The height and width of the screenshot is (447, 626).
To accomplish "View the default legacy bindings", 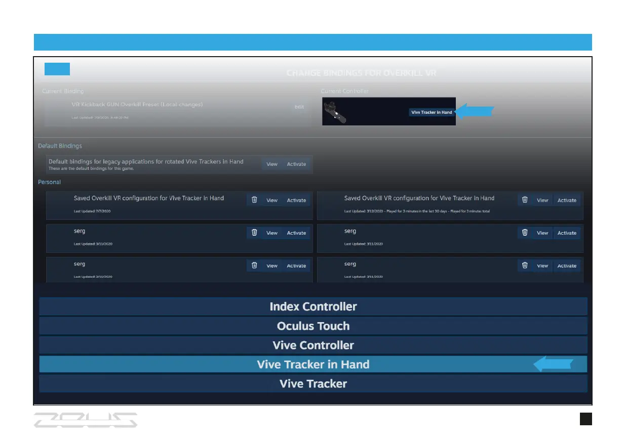I will coord(272,164).
